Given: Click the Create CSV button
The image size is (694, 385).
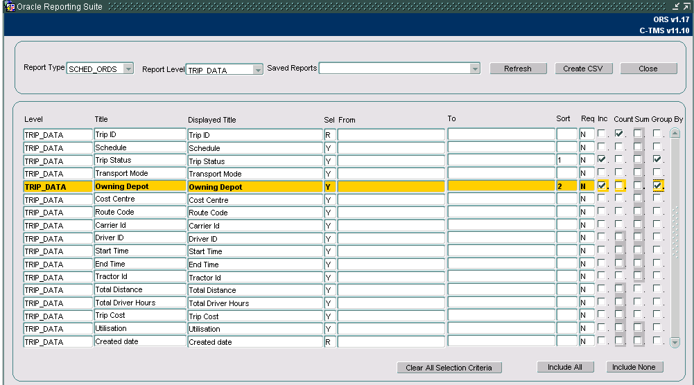Looking at the screenshot, I should coord(583,69).
